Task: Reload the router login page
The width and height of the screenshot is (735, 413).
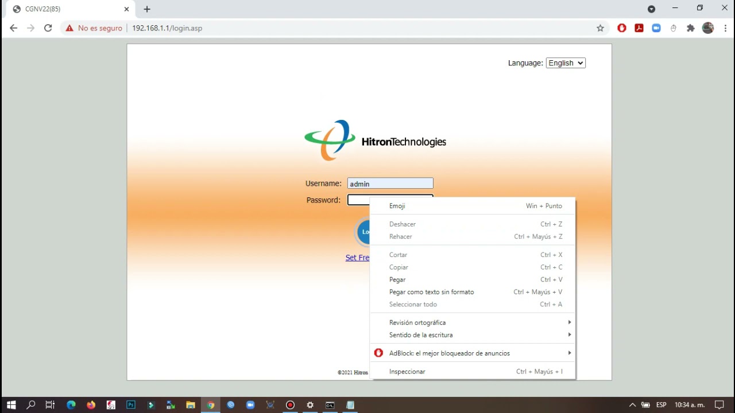Action: pos(48,28)
